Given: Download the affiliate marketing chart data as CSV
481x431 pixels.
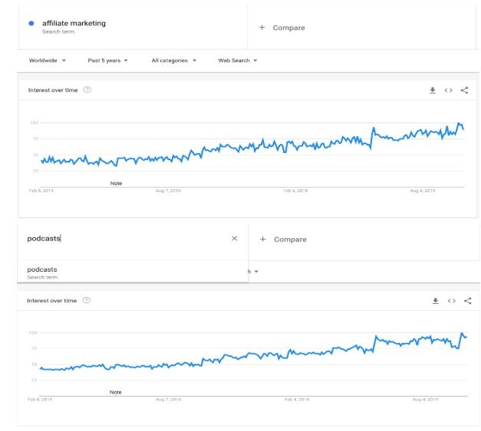Looking at the screenshot, I should click(x=433, y=90).
